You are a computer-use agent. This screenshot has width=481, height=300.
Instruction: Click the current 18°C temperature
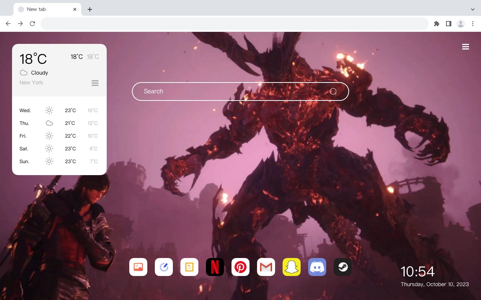point(33,59)
